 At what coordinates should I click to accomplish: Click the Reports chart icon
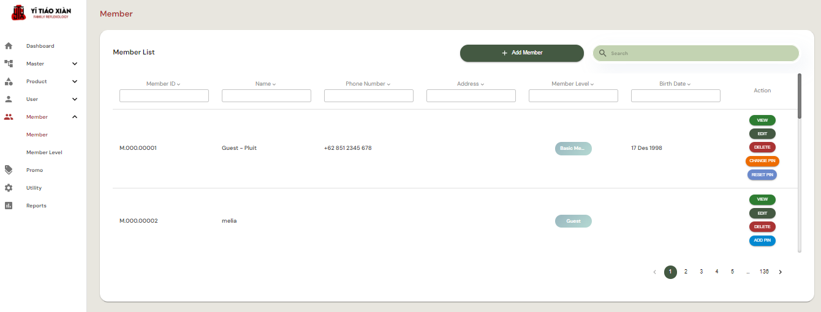click(9, 206)
